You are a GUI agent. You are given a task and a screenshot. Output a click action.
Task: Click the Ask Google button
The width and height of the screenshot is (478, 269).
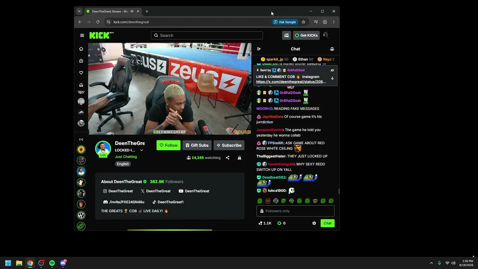tap(285, 22)
